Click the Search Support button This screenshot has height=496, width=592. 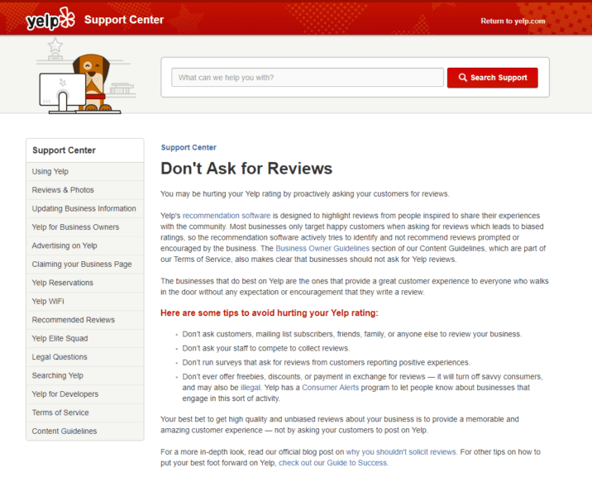(x=492, y=78)
